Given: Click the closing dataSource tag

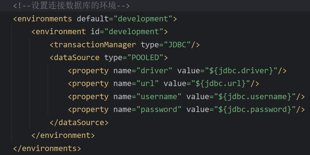Looking at the screenshot, I should (x=79, y=123).
